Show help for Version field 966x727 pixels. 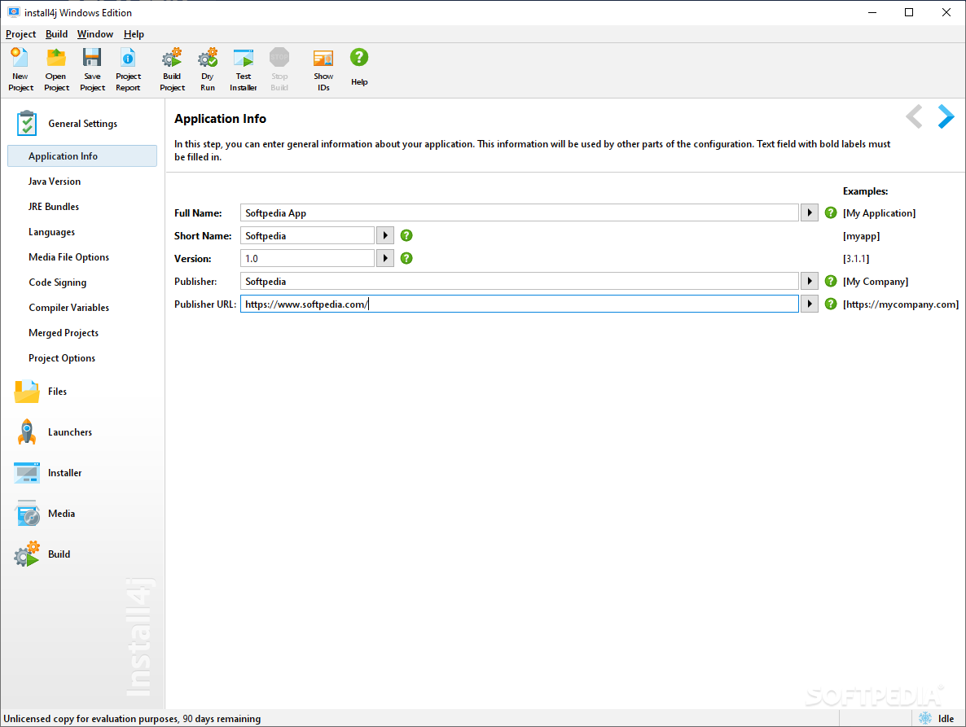tap(406, 258)
